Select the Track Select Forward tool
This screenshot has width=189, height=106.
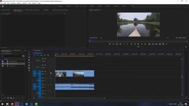coord(29,54)
